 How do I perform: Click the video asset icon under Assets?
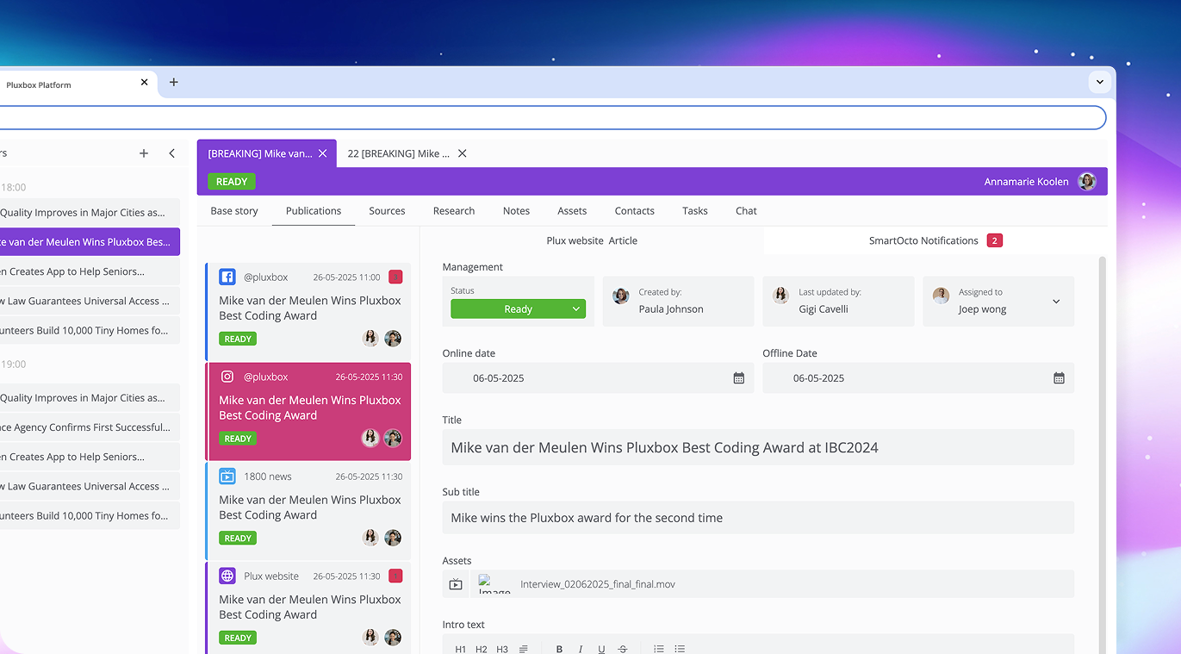click(456, 584)
